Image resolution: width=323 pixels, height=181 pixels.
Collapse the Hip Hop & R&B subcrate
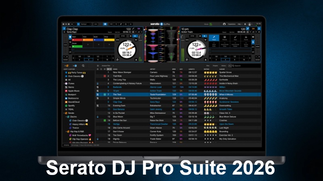pyautogui.click(x=66, y=132)
